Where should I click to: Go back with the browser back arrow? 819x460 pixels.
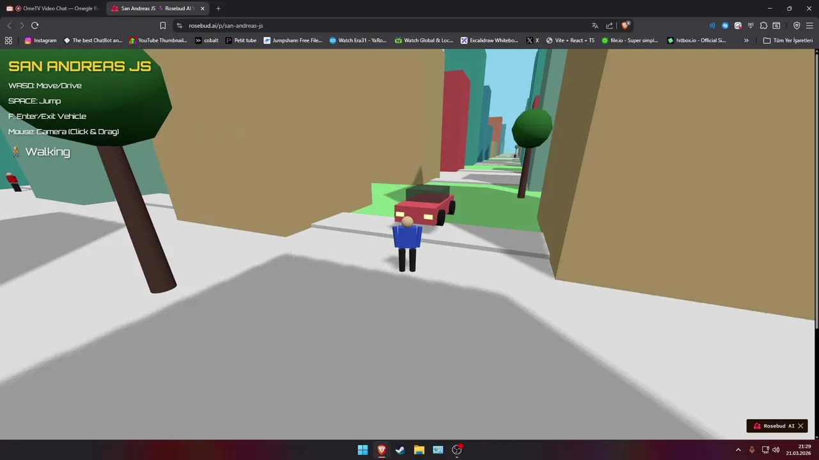point(9,26)
